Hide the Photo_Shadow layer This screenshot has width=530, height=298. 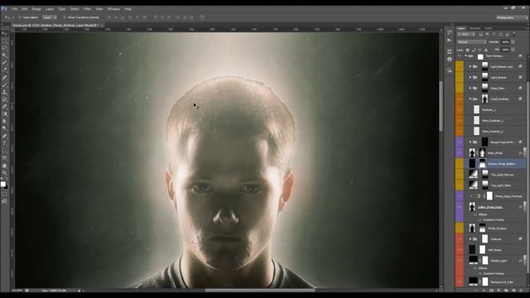click(x=460, y=228)
